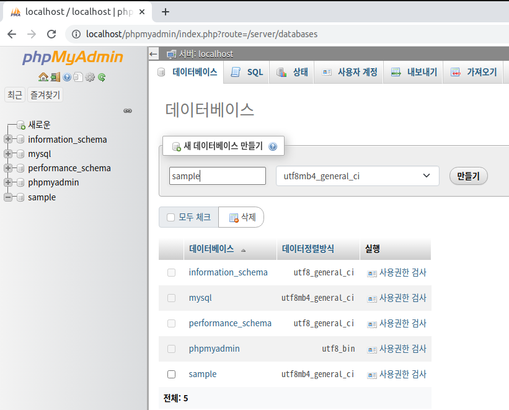Click the browser address bar URL
The height and width of the screenshot is (410, 509).
(201, 34)
